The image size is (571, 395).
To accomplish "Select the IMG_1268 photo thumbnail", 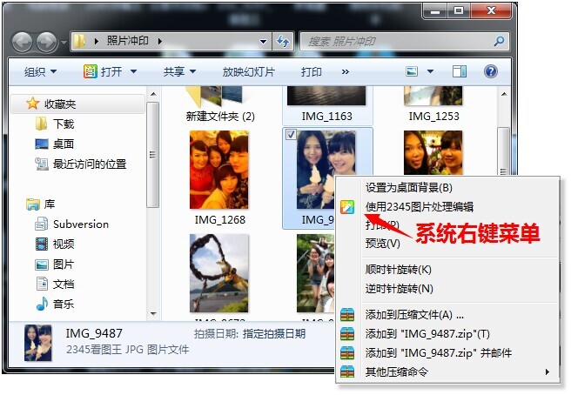I will tap(219, 170).
